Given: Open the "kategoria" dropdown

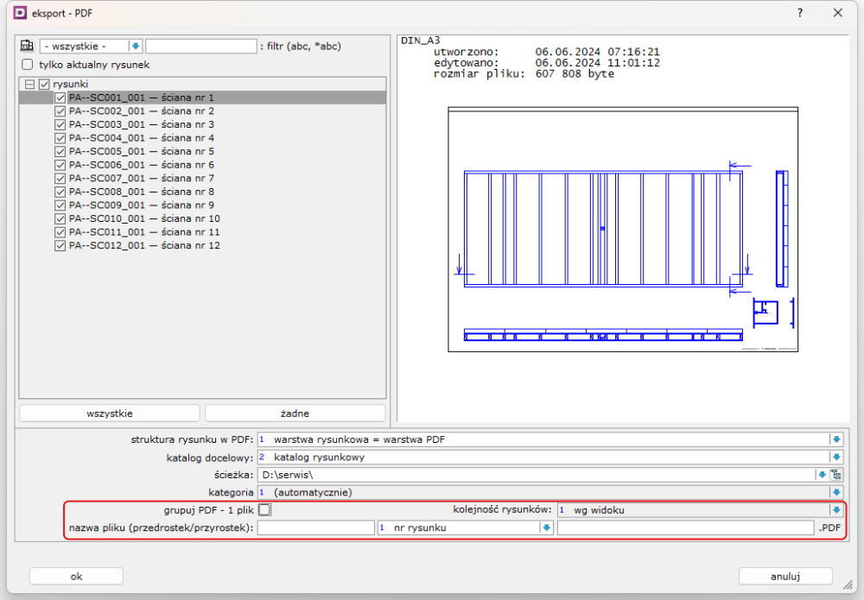Looking at the screenshot, I should tap(836, 492).
